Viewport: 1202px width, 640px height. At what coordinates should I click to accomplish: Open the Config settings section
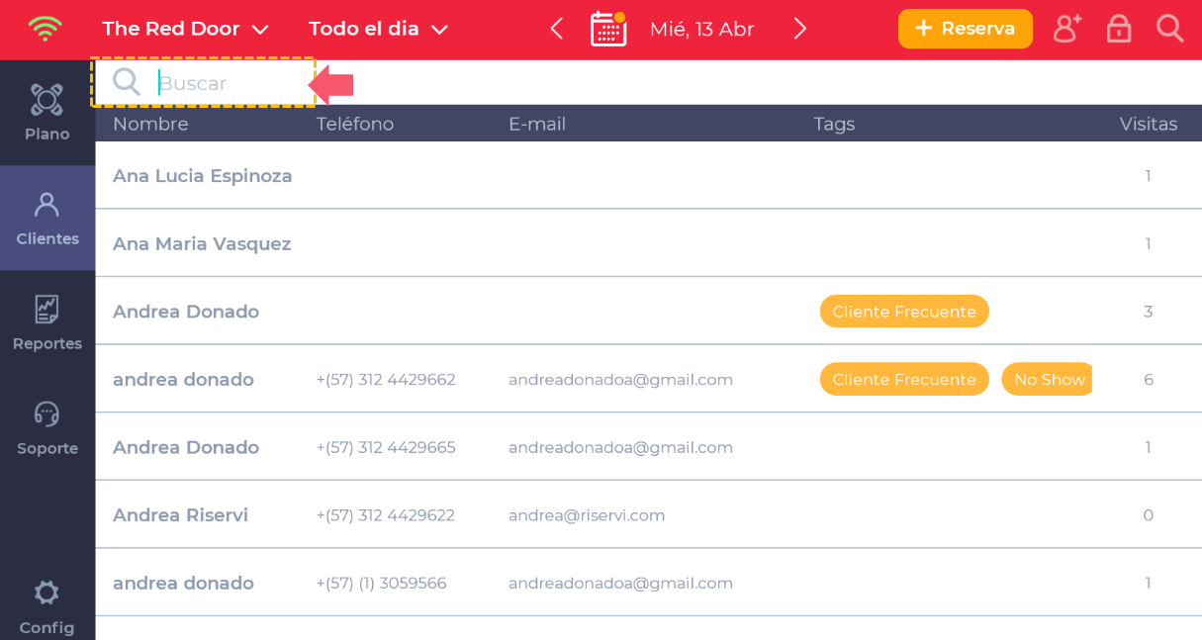pyautogui.click(x=46, y=607)
